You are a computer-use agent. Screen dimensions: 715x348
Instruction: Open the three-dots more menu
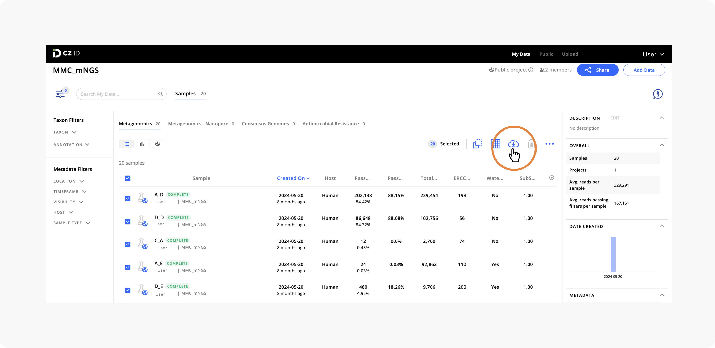pyautogui.click(x=549, y=144)
